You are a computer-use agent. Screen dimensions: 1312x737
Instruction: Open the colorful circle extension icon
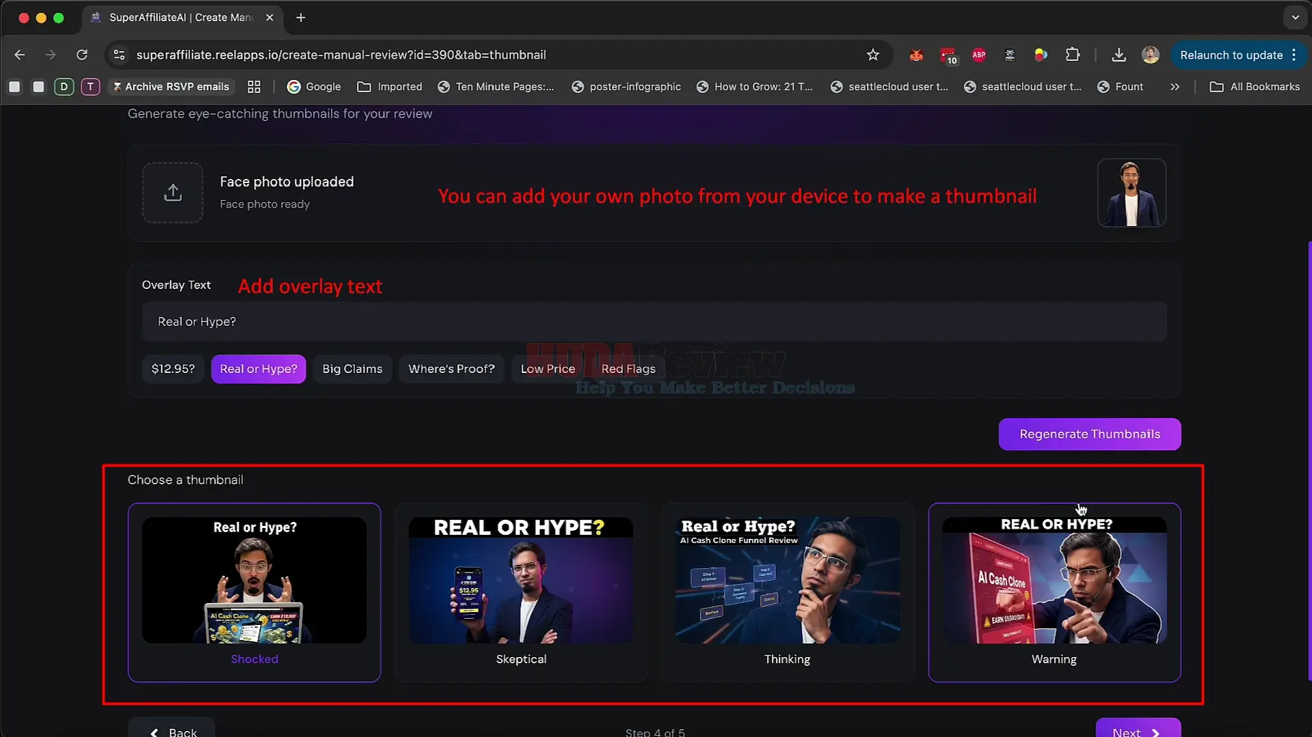pyautogui.click(x=1041, y=55)
